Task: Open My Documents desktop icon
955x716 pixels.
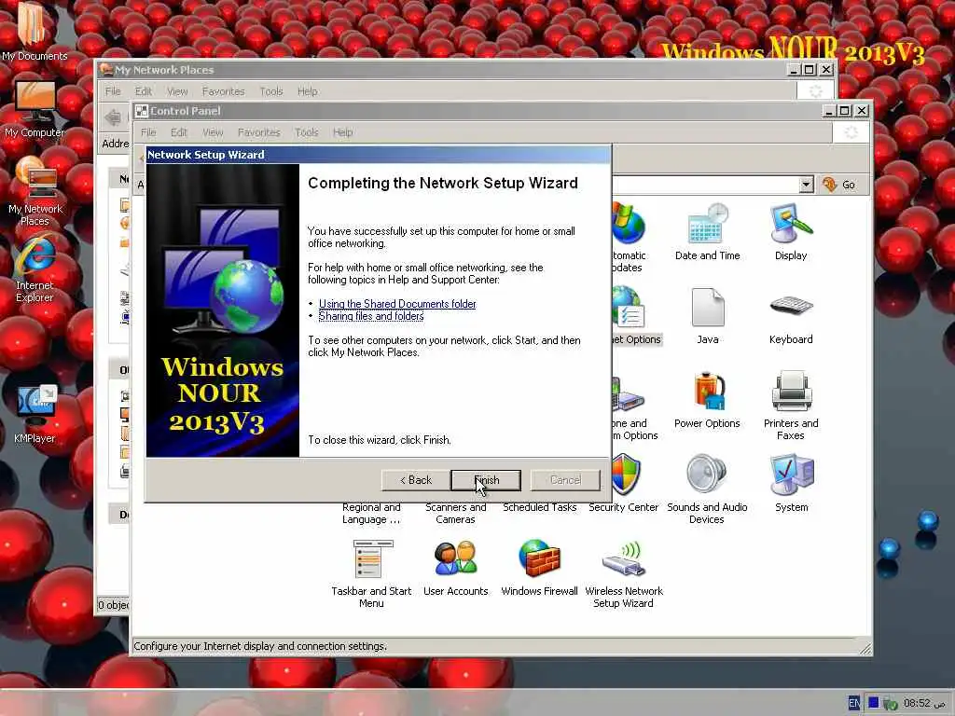Action: [x=34, y=31]
